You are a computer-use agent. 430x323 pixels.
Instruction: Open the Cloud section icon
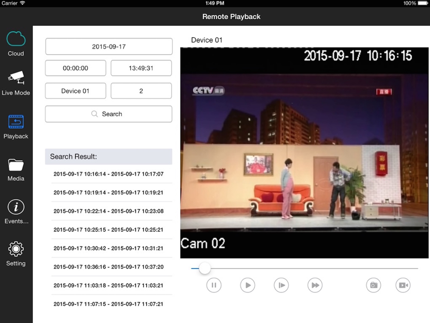[x=16, y=39]
